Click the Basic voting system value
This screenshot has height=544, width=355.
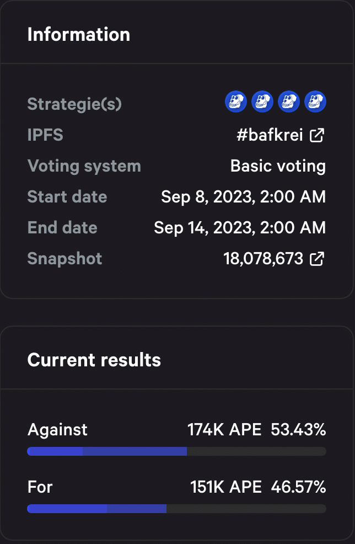(278, 166)
